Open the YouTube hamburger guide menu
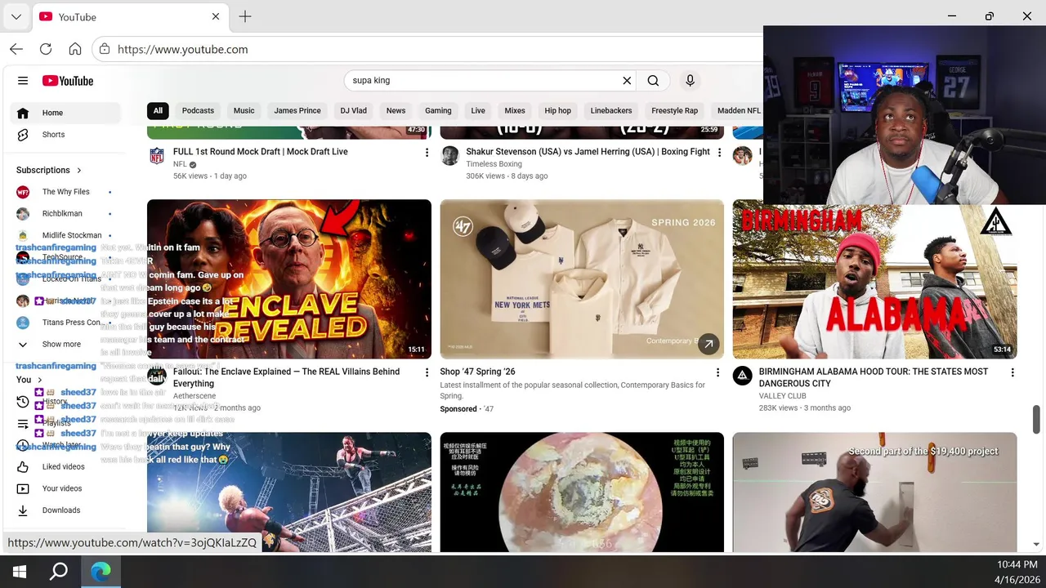The height and width of the screenshot is (588, 1046). coord(23,81)
